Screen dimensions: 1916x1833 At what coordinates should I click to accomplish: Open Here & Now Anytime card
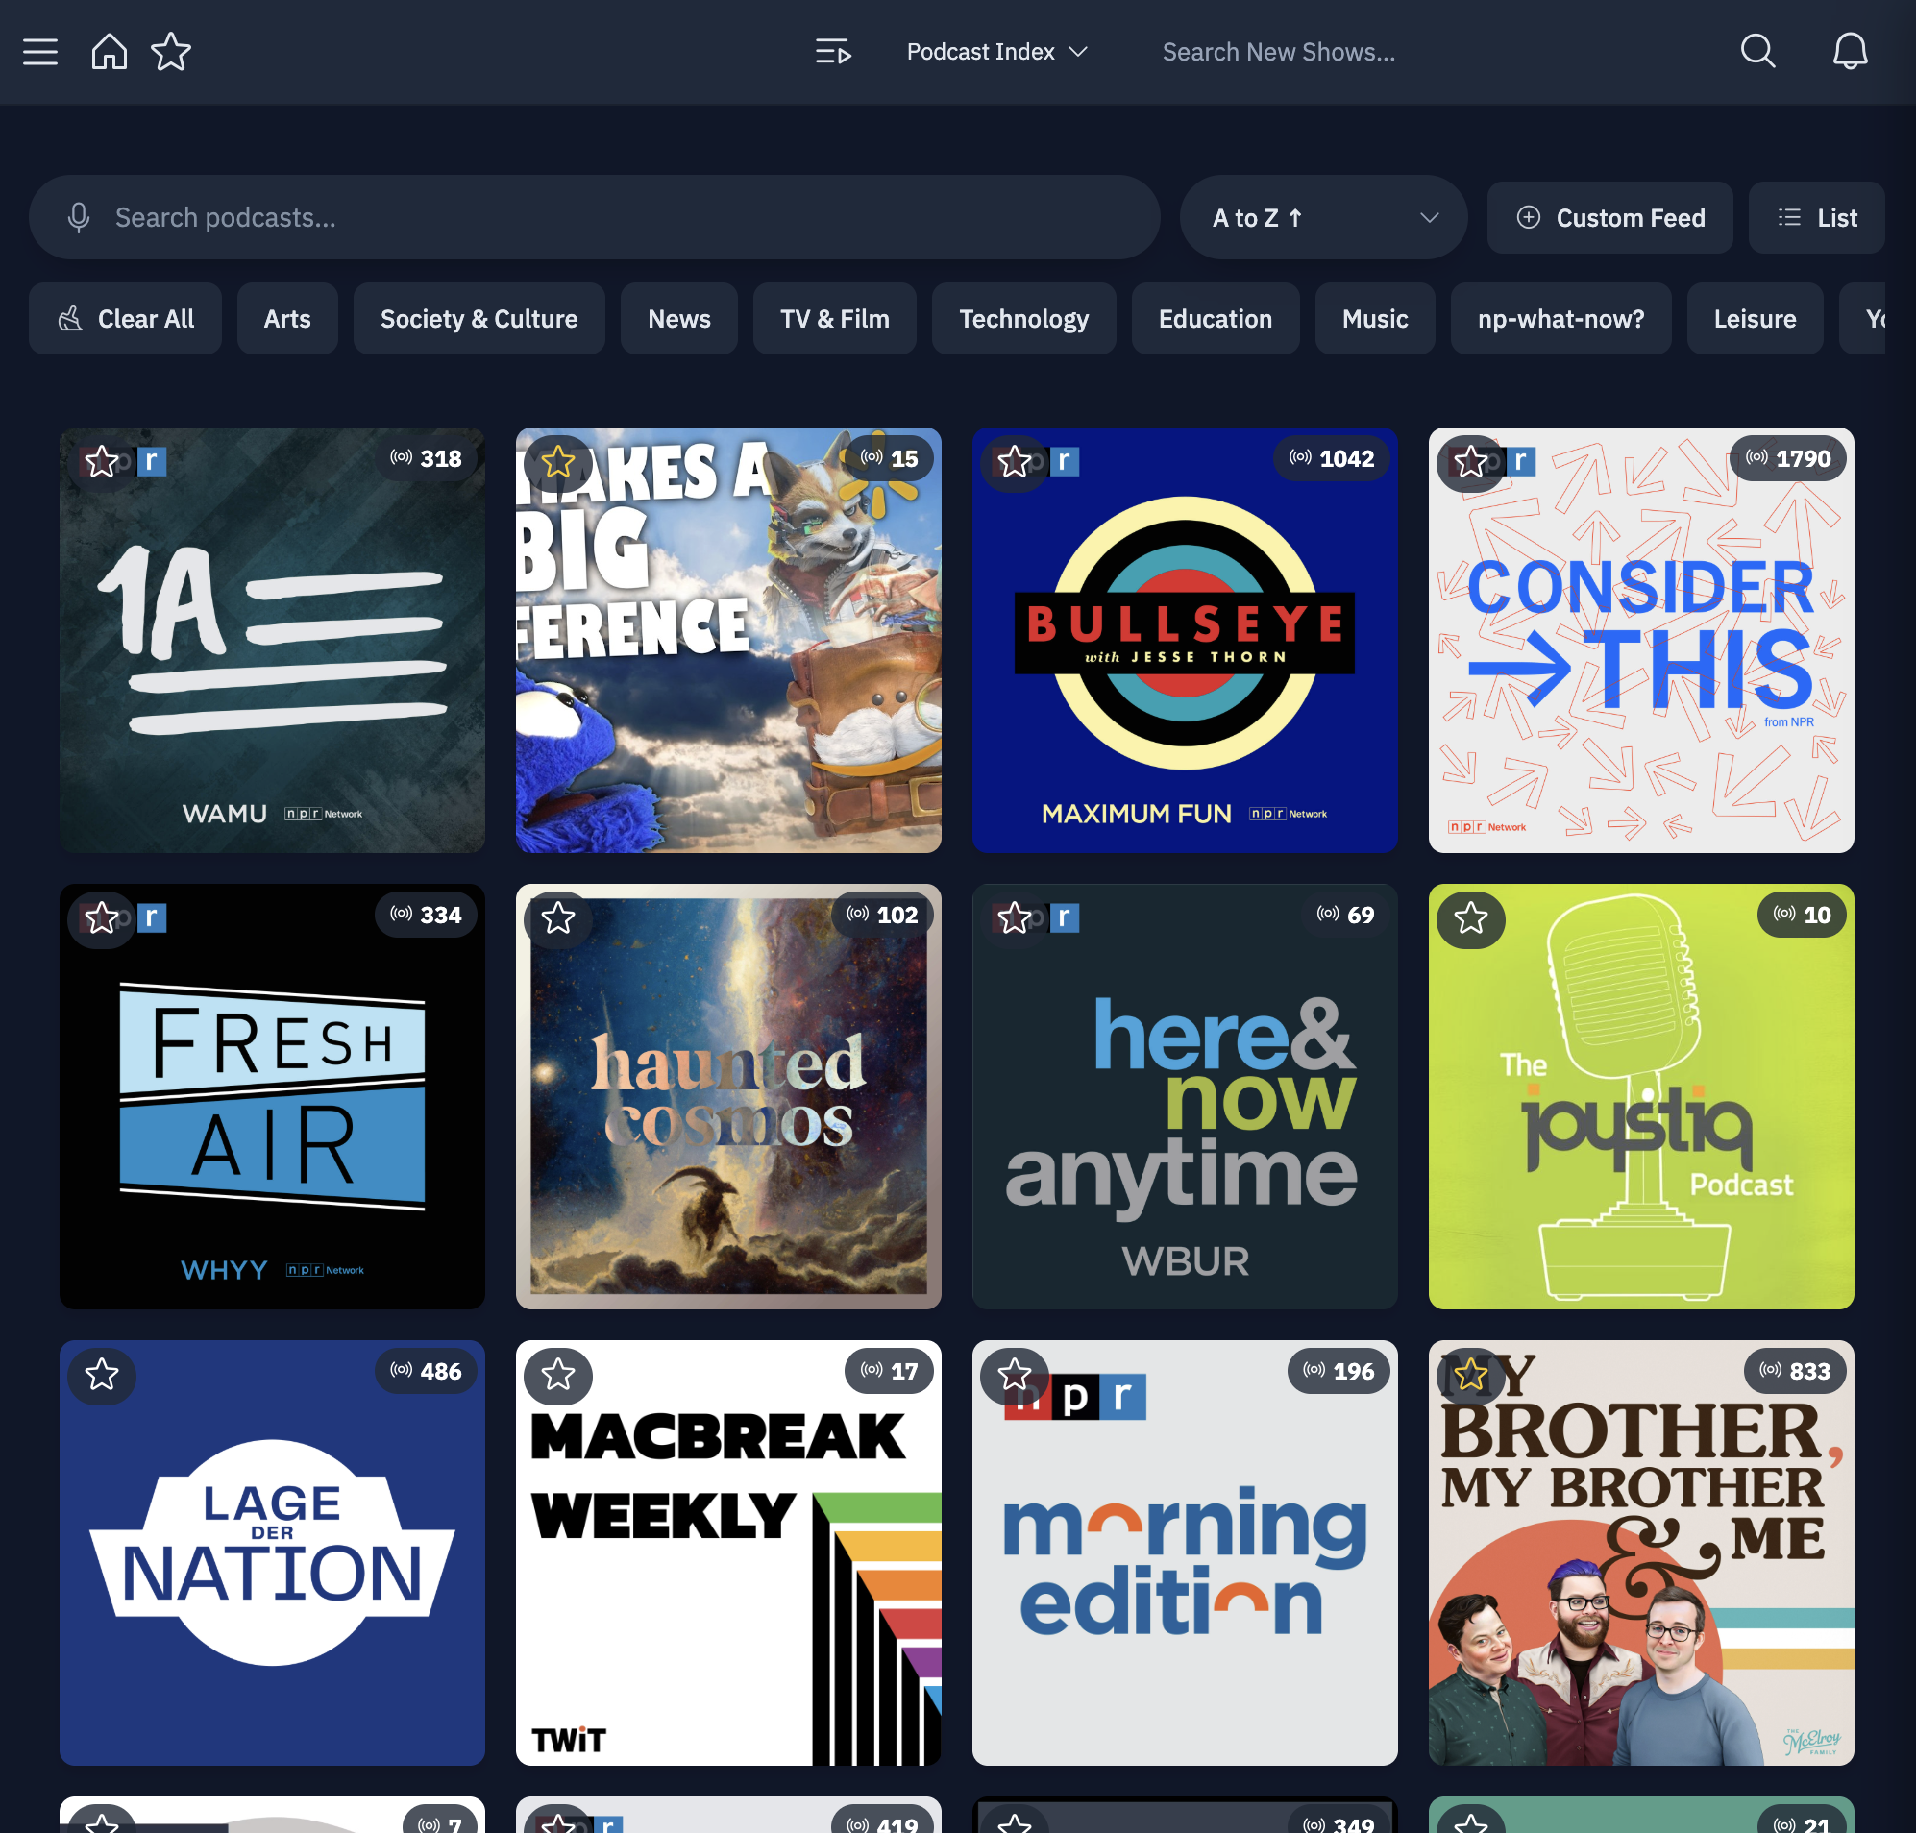pos(1184,1096)
